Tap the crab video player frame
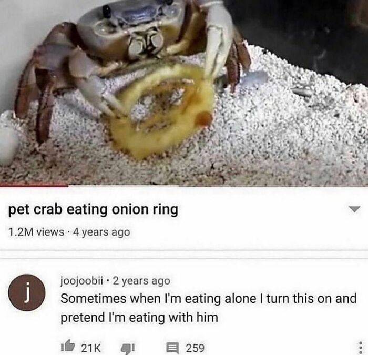Image resolution: width=368 pixels, height=355 pixels. pos(184,92)
